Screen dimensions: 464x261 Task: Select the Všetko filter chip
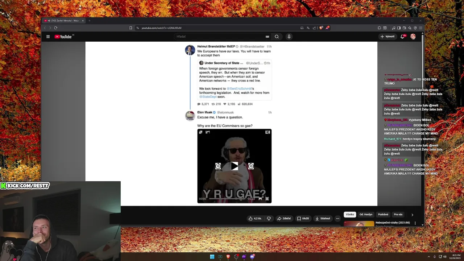coord(350,215)
